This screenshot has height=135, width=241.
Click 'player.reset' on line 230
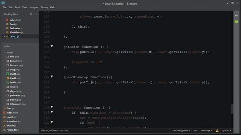coord(92,16)
